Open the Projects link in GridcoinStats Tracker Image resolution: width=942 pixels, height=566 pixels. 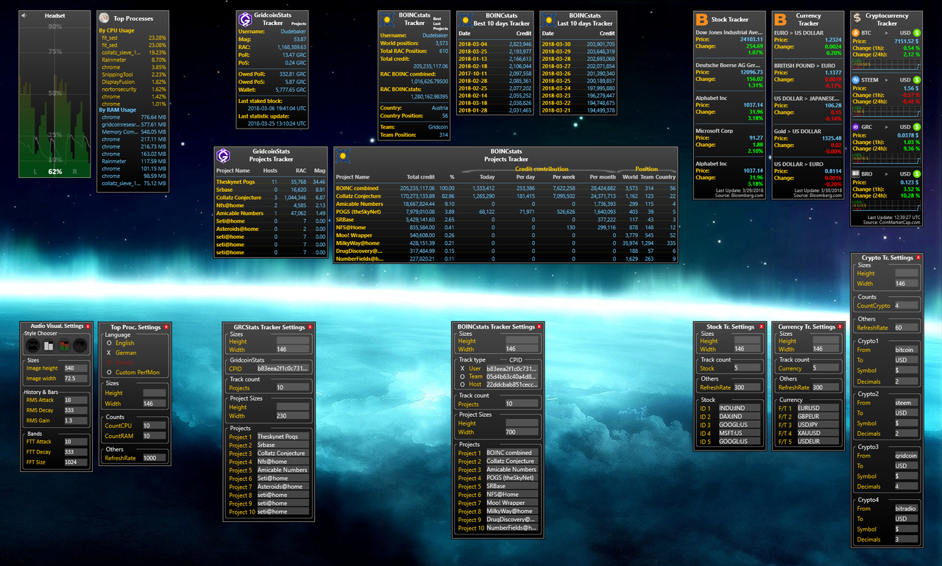click(x=299, y=24)
